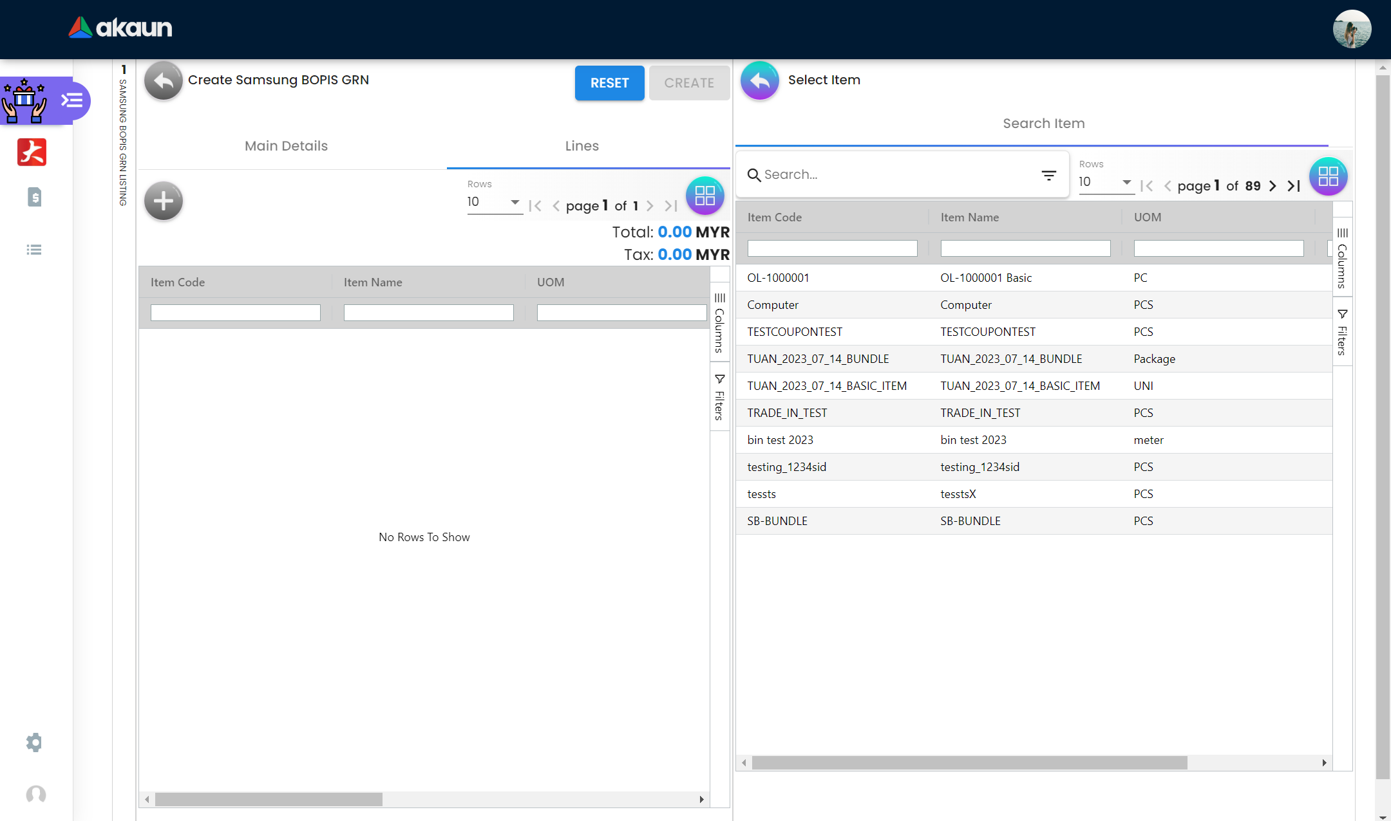Jump to last page of item list

point(1294,186)
